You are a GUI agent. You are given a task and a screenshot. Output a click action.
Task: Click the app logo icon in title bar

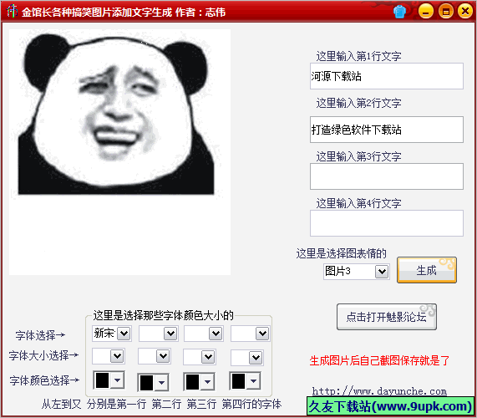(12, 11)
